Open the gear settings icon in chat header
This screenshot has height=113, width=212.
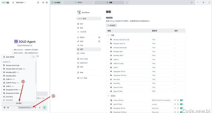pos(43,2)
